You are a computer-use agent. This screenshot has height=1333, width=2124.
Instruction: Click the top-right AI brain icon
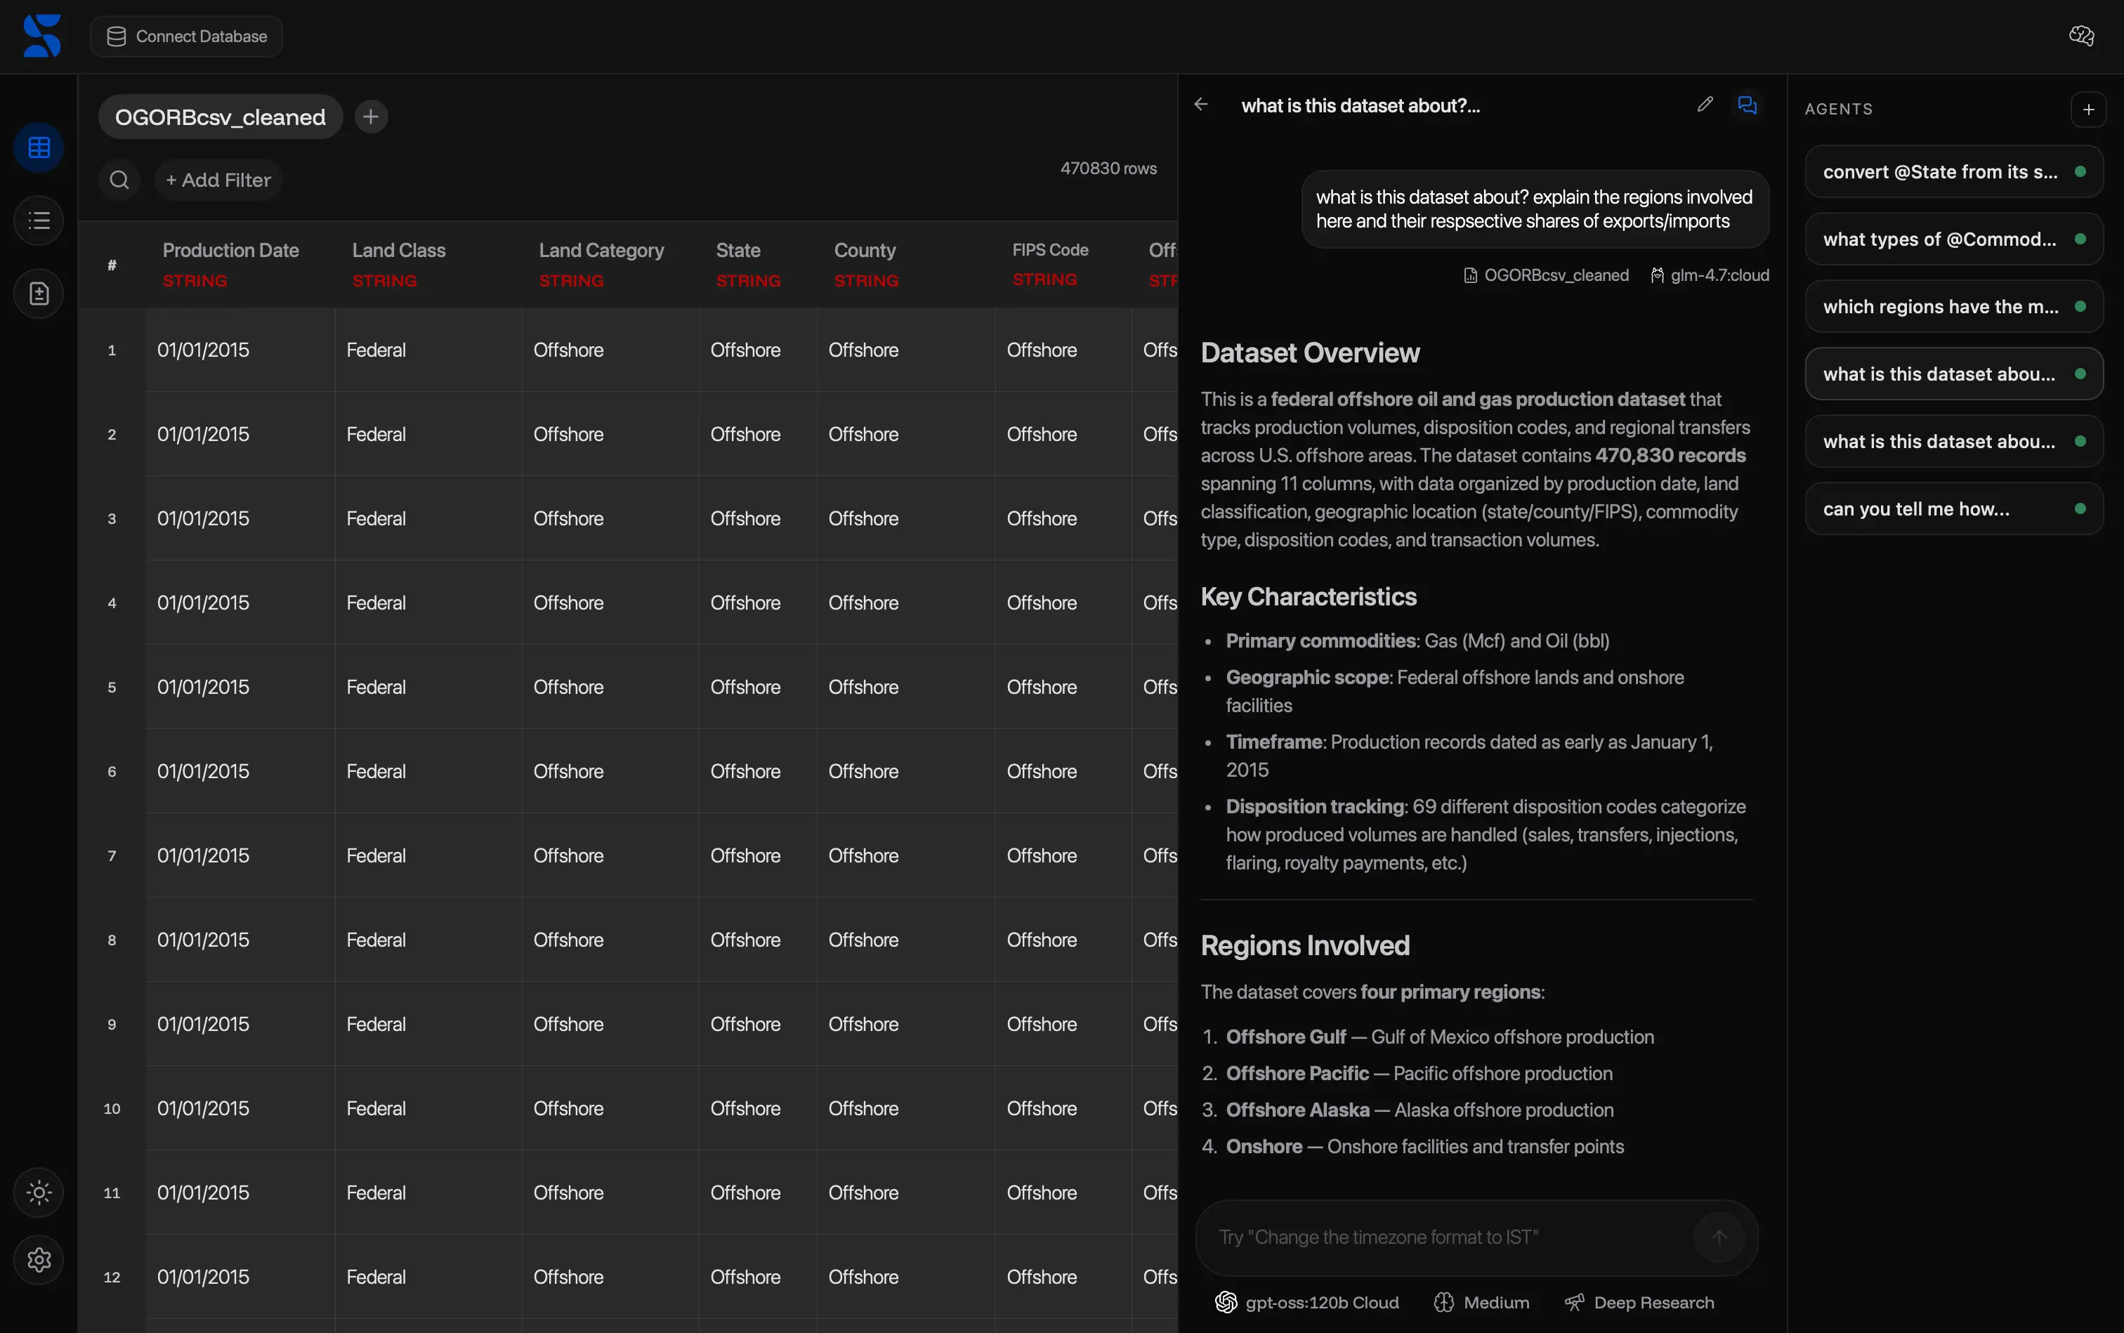pos(2080,36)
